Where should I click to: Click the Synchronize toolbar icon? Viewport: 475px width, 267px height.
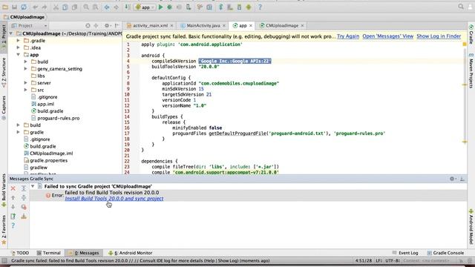[24, 7]
